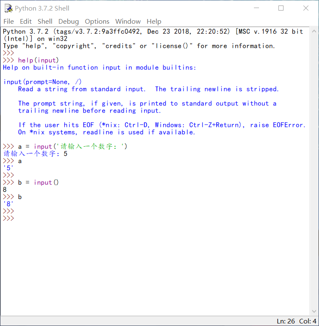Click the help(input) command line
Viewport: 319px width, 326px height.
pyautogui.click(x=31, y=60)
